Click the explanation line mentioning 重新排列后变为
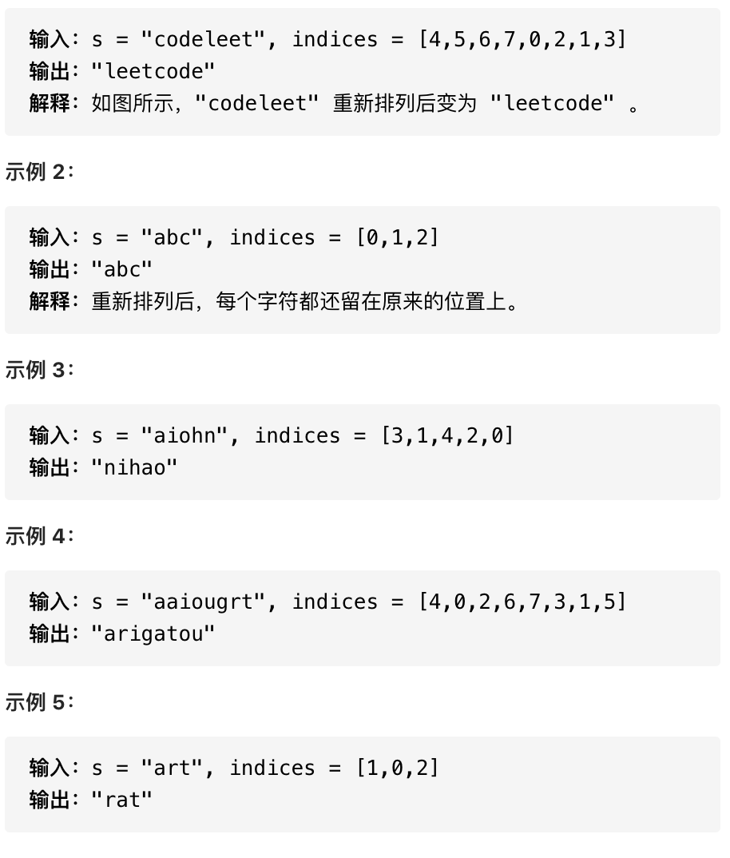730x858 pixels. (x=334, y=103)
